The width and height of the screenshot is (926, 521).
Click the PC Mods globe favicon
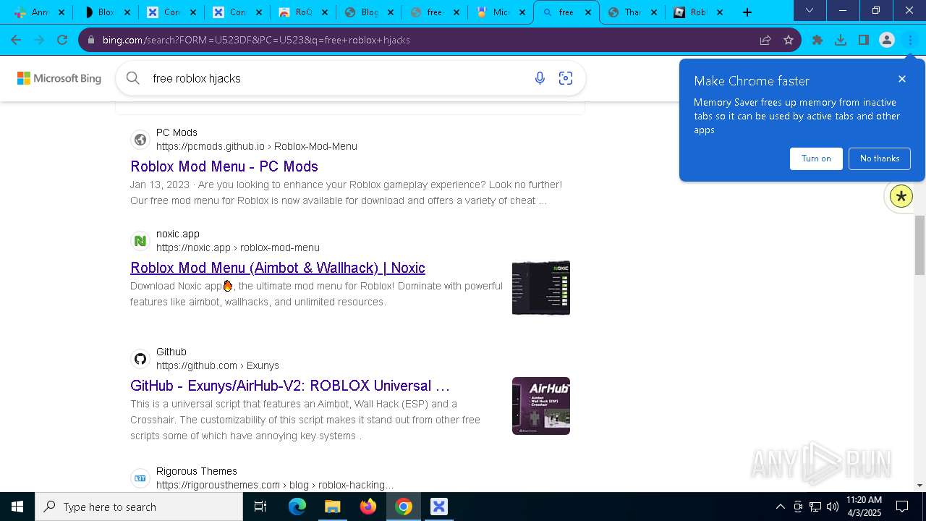pos(140,140)
